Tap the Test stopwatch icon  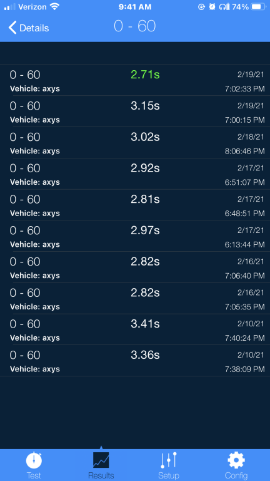click(x=34, y=460)
